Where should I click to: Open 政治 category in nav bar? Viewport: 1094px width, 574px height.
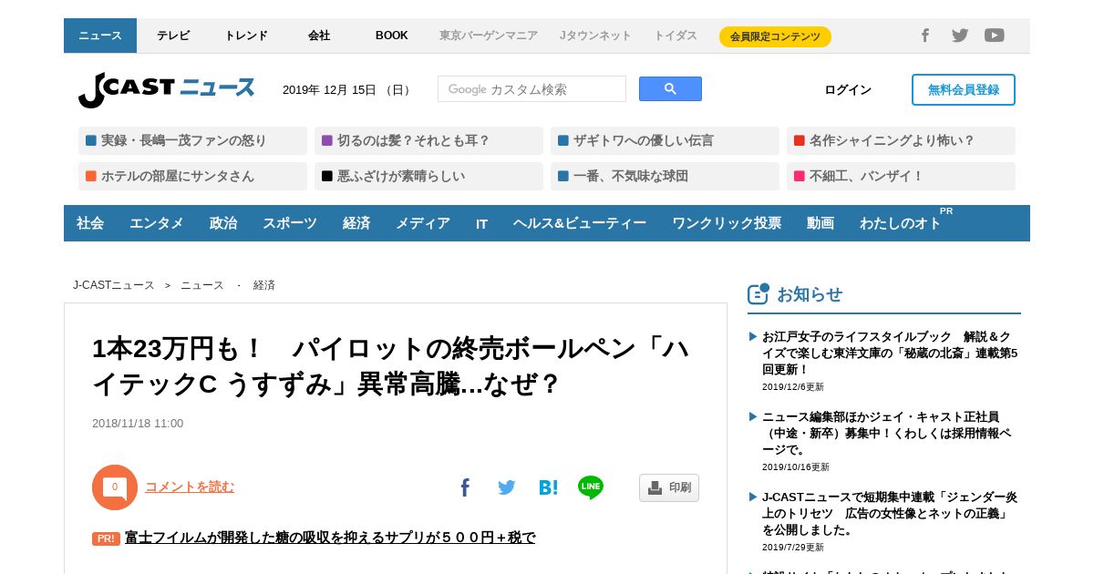click(x=223, y=223)
